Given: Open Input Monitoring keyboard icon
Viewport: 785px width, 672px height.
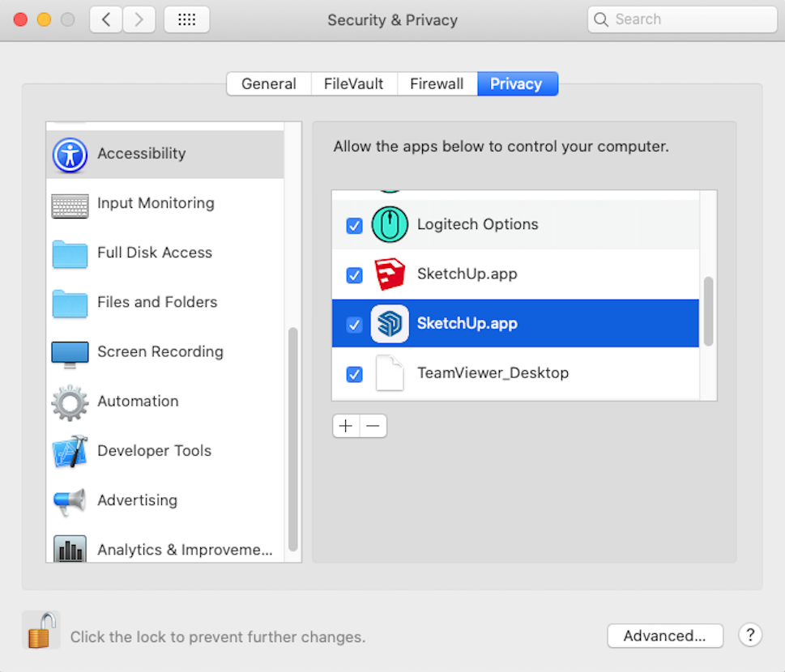Looking at the screenshot, I should tap(70, 204).
